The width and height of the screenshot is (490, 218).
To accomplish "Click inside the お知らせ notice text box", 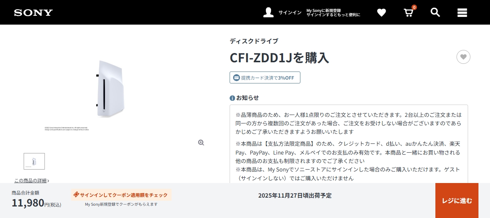I will click(348, 146).
